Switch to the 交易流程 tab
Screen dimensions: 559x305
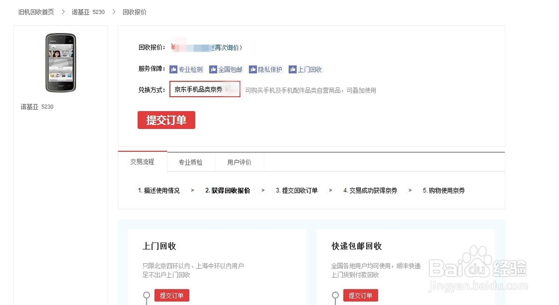142,162
